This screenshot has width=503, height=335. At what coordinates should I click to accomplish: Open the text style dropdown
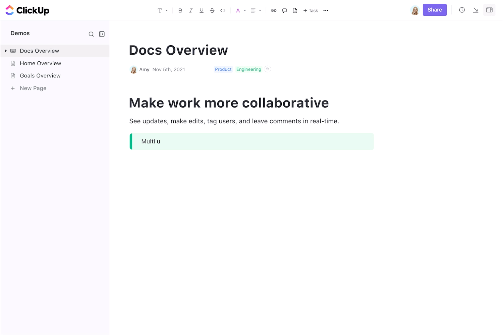coord(163,10)
